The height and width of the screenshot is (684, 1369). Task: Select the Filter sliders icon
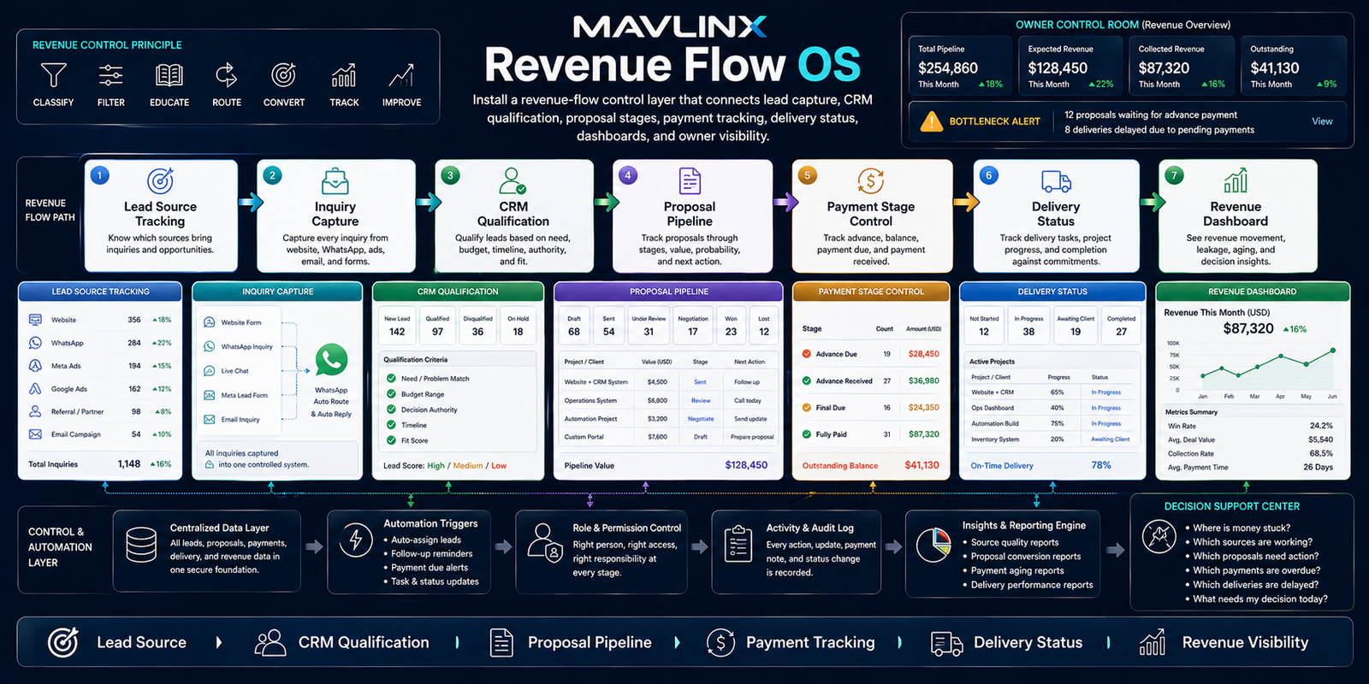click(x=110, y=75)
